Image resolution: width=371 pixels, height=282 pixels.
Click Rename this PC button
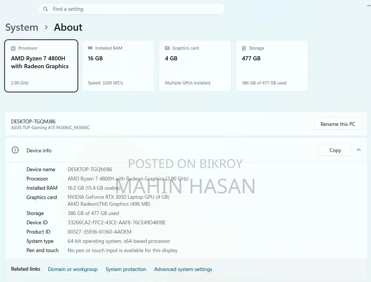338,124
